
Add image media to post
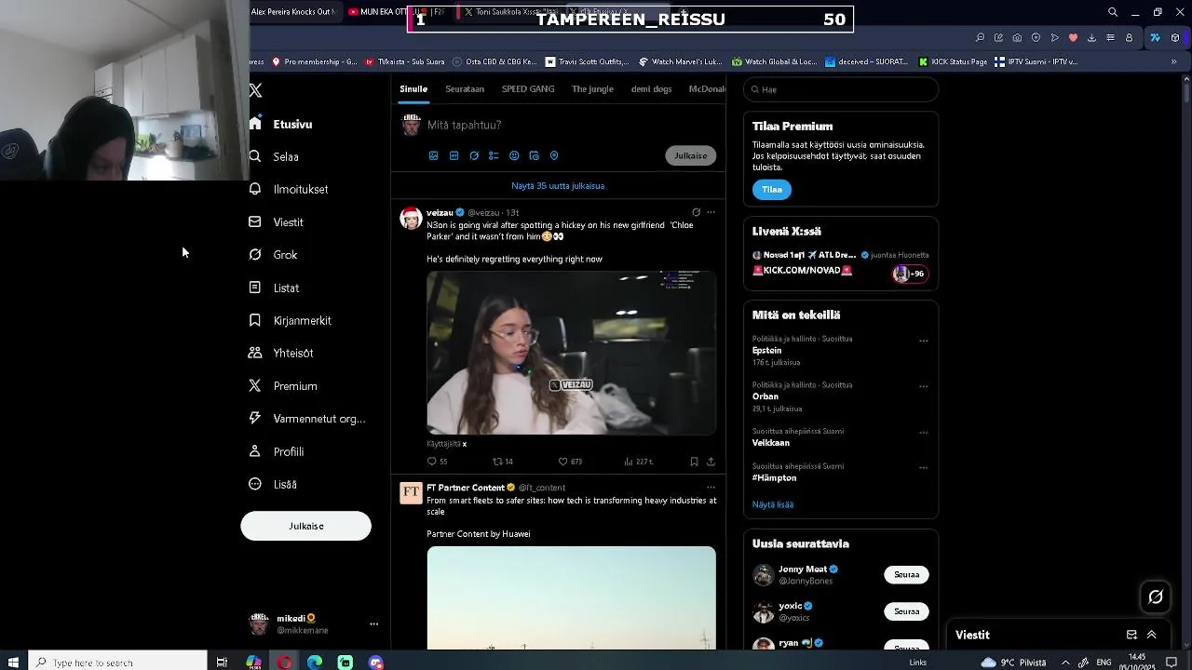(433, 155)
